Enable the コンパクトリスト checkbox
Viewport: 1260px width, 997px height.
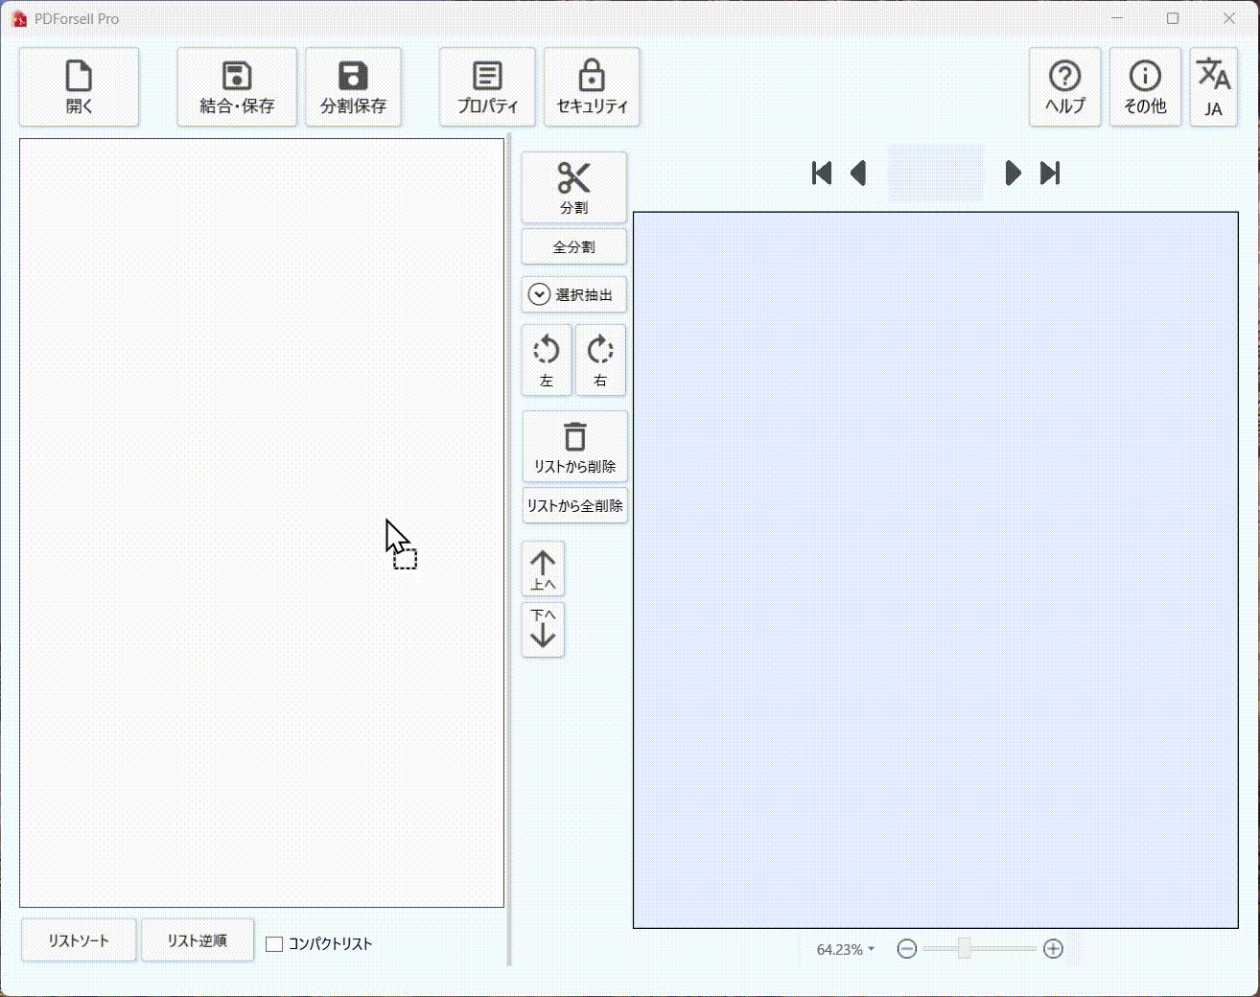[274, 944]
